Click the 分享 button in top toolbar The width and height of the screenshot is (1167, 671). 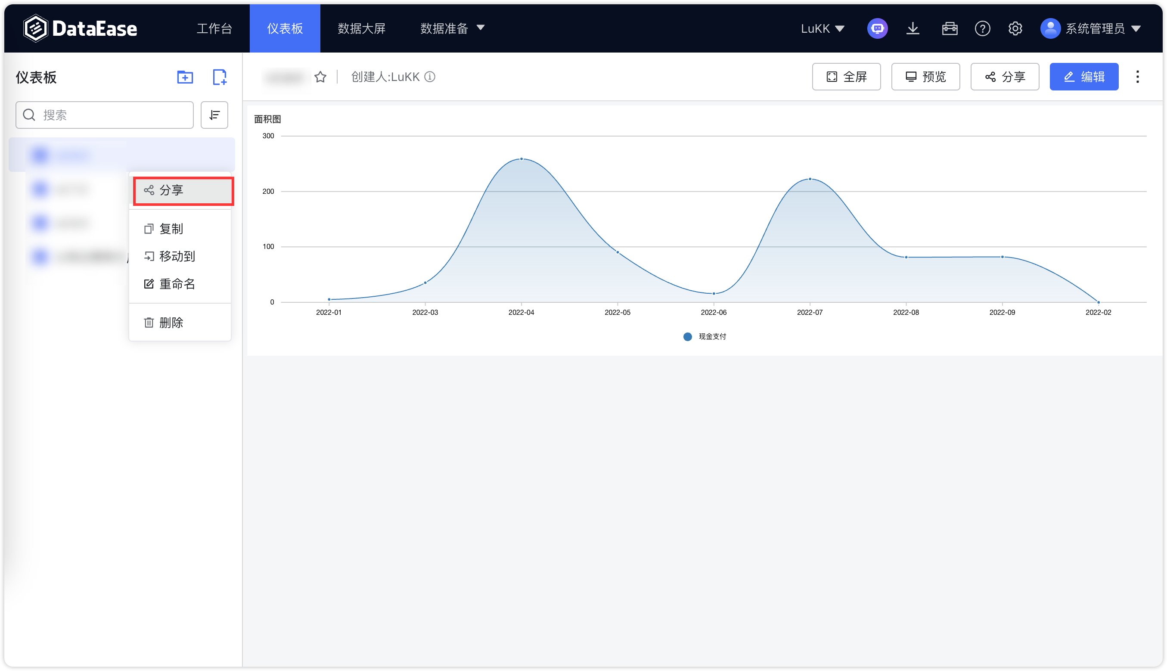[1004, 77]
